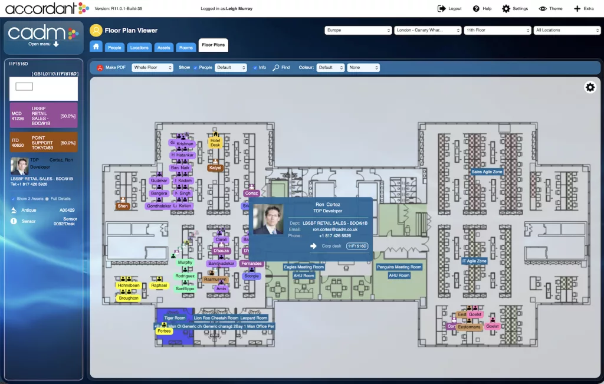This screenshot has height=384, width=604.
Task: Click the Corp desk arrow icon
Action: click(313, 246)
